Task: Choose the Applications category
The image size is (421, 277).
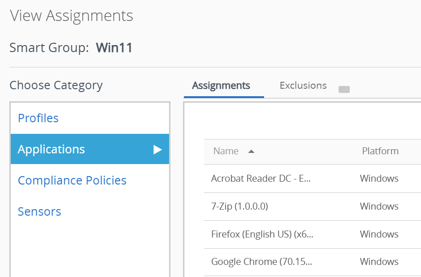Action: [x=51, y=149]
